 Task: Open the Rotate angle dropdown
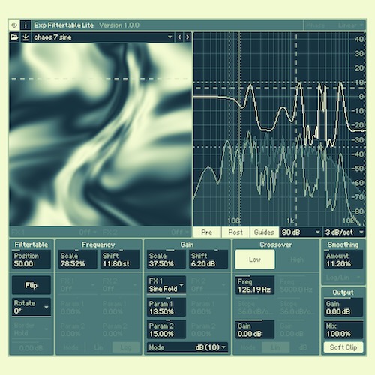click(31, 307)
